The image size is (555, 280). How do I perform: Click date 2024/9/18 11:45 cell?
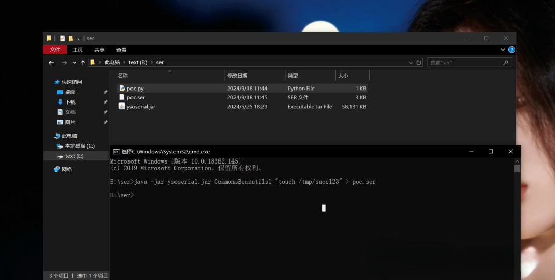pyautogui.click(x=247, y=97)
